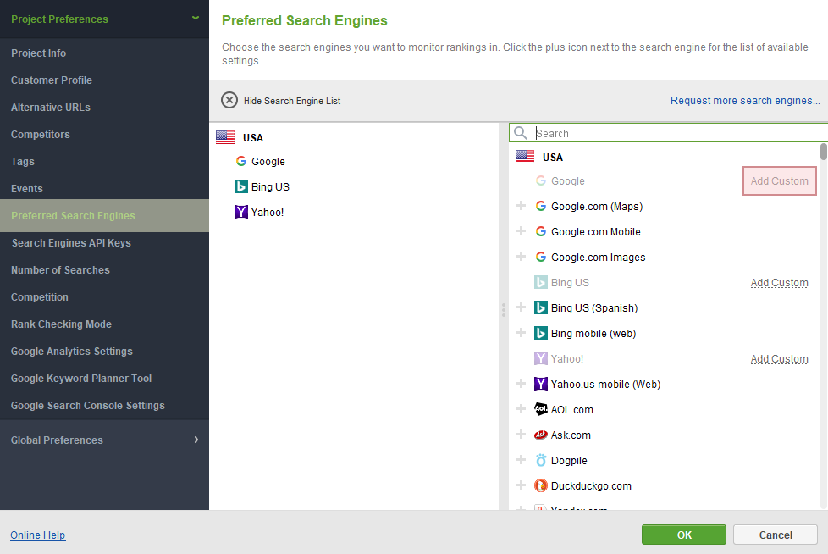The width and height of the screenshot is (828, 554).
Task: Click the Bing US (Spanish) logo icon
Action: [541, 307]
